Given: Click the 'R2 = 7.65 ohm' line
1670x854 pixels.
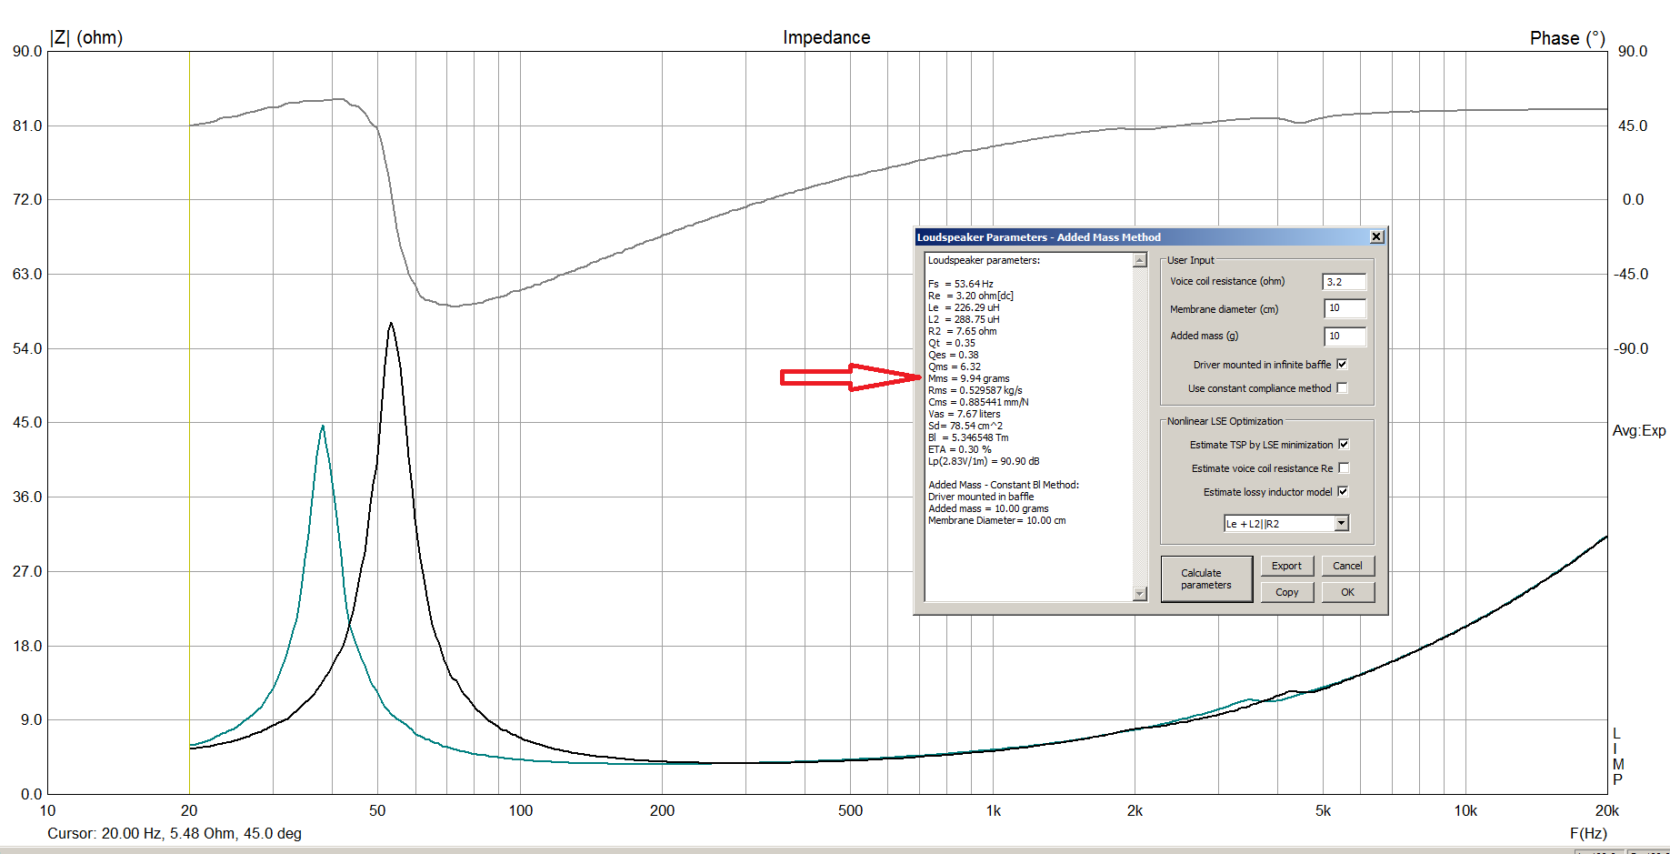Looking at the screenshot, I should point(962,331).
